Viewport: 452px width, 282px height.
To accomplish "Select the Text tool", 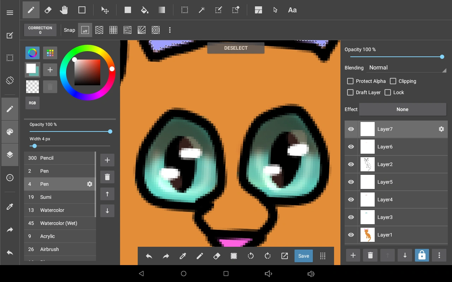I will click(x=292, y=10).
